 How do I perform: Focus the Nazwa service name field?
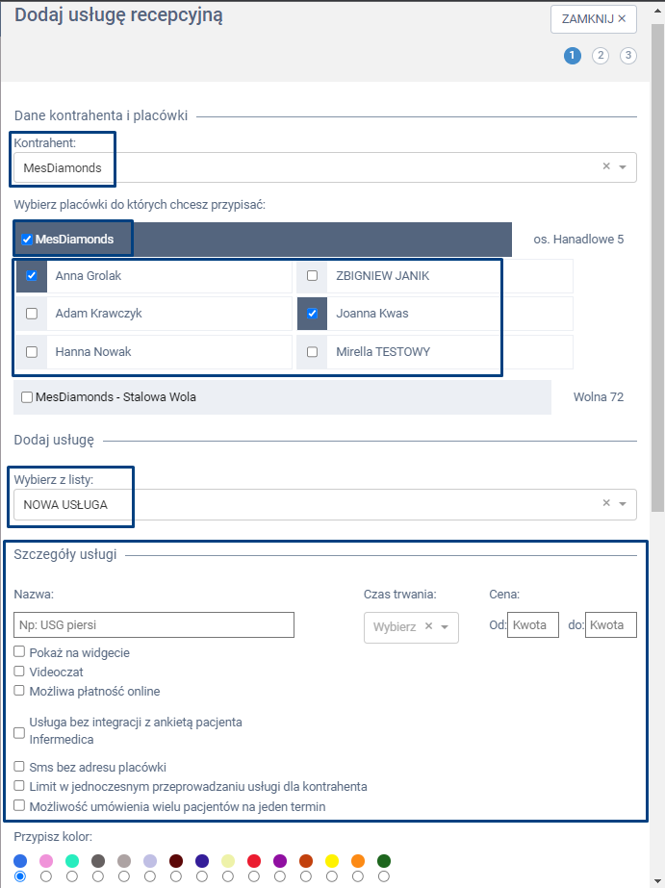point(154,625)
